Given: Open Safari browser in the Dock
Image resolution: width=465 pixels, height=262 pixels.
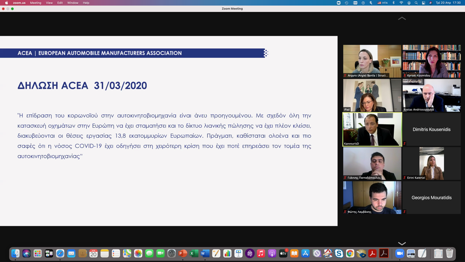Looking at the screenshot, I should tap(60, 253).
